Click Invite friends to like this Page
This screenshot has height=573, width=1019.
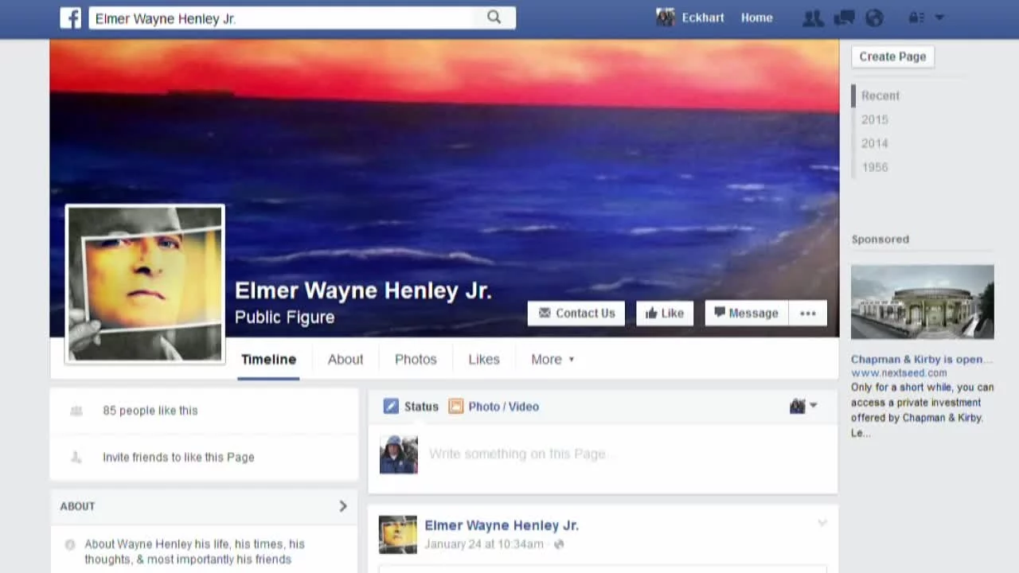pyautogui.click(x=178, y=457)
